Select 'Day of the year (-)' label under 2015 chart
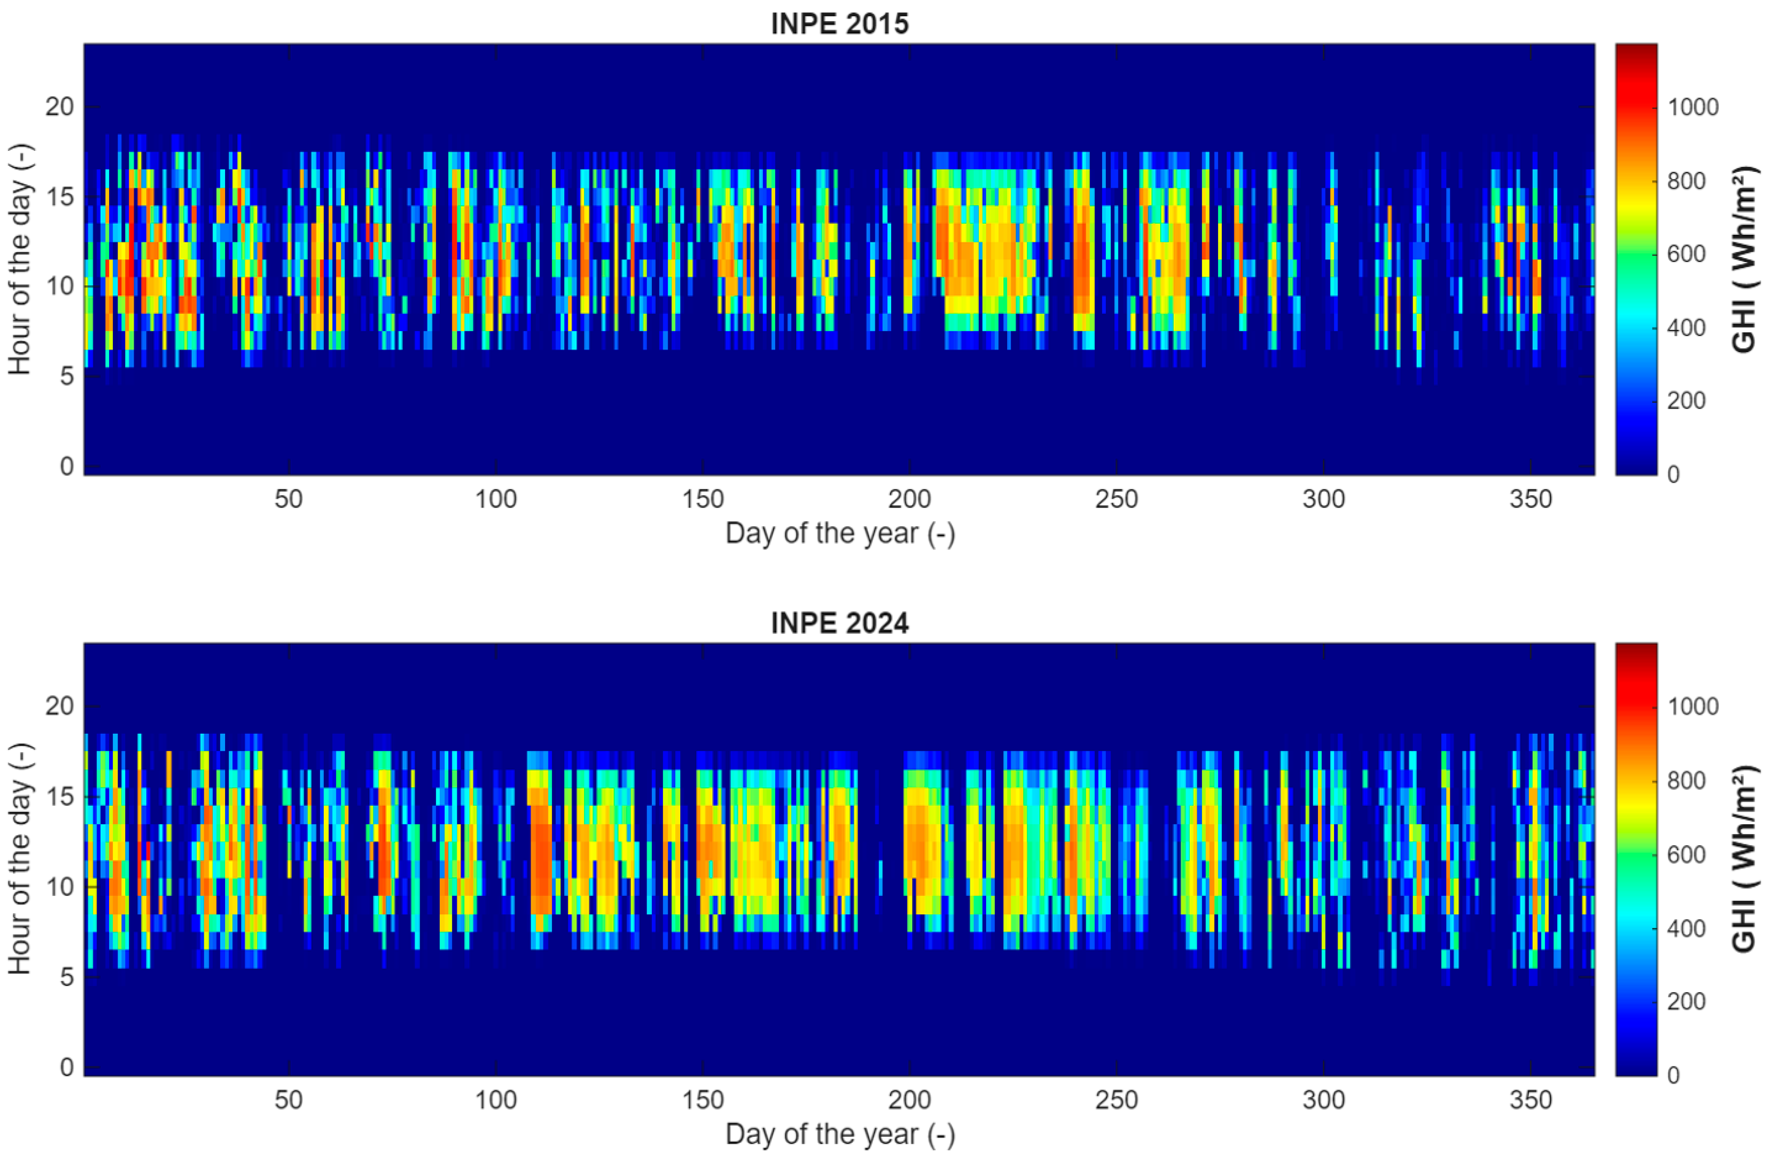Image resolution: width=1769 pixels, height=1161 pixels. (840, 534)
